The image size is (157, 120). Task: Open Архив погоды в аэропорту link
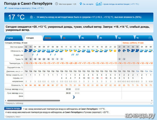click(26, 8)
